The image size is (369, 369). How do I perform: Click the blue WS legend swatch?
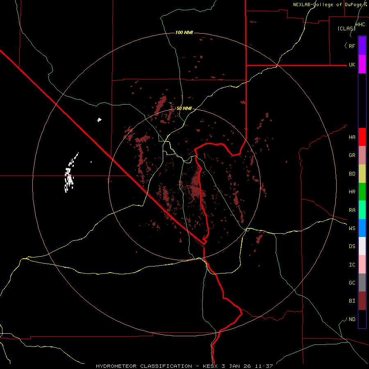coord(362,228)
